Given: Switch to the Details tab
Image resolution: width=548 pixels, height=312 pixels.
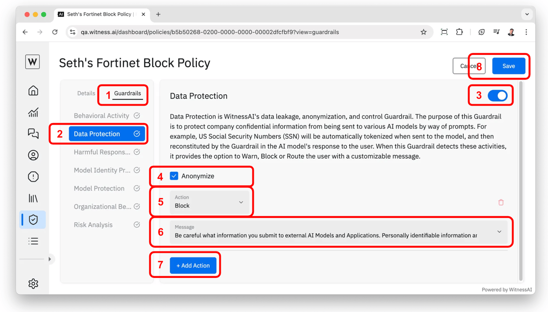Looking at the screenshot, I should point(86,93).
